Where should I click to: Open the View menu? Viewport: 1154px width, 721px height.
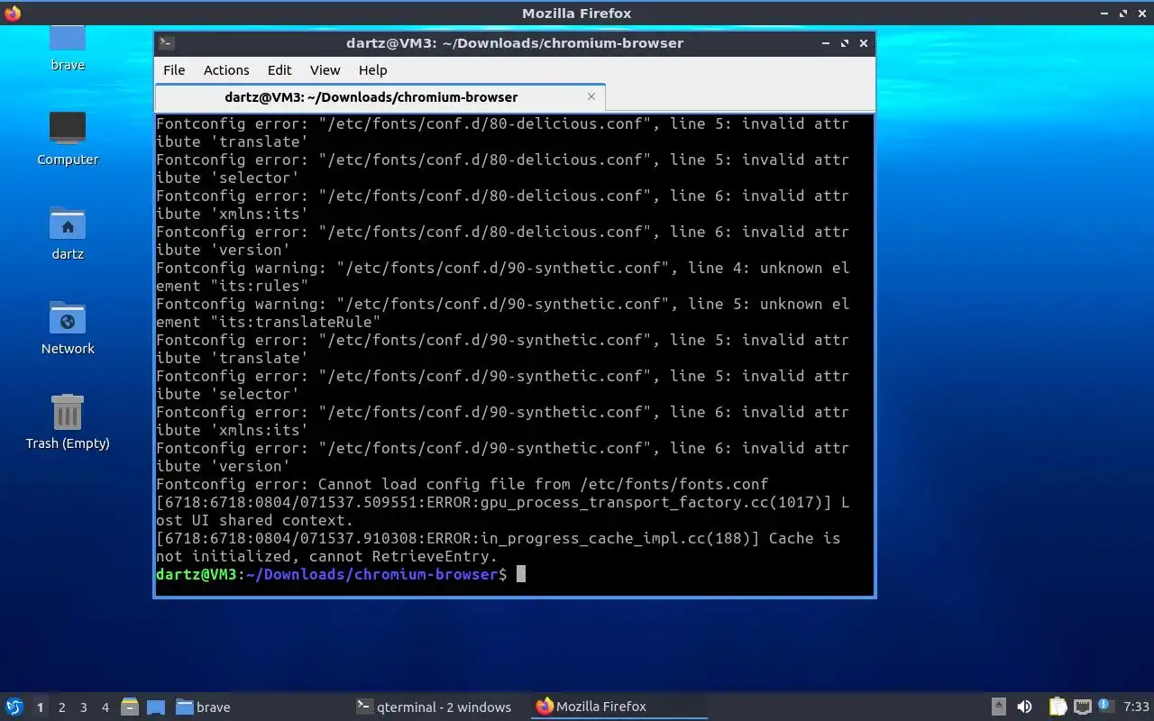[x=325, y=69]
